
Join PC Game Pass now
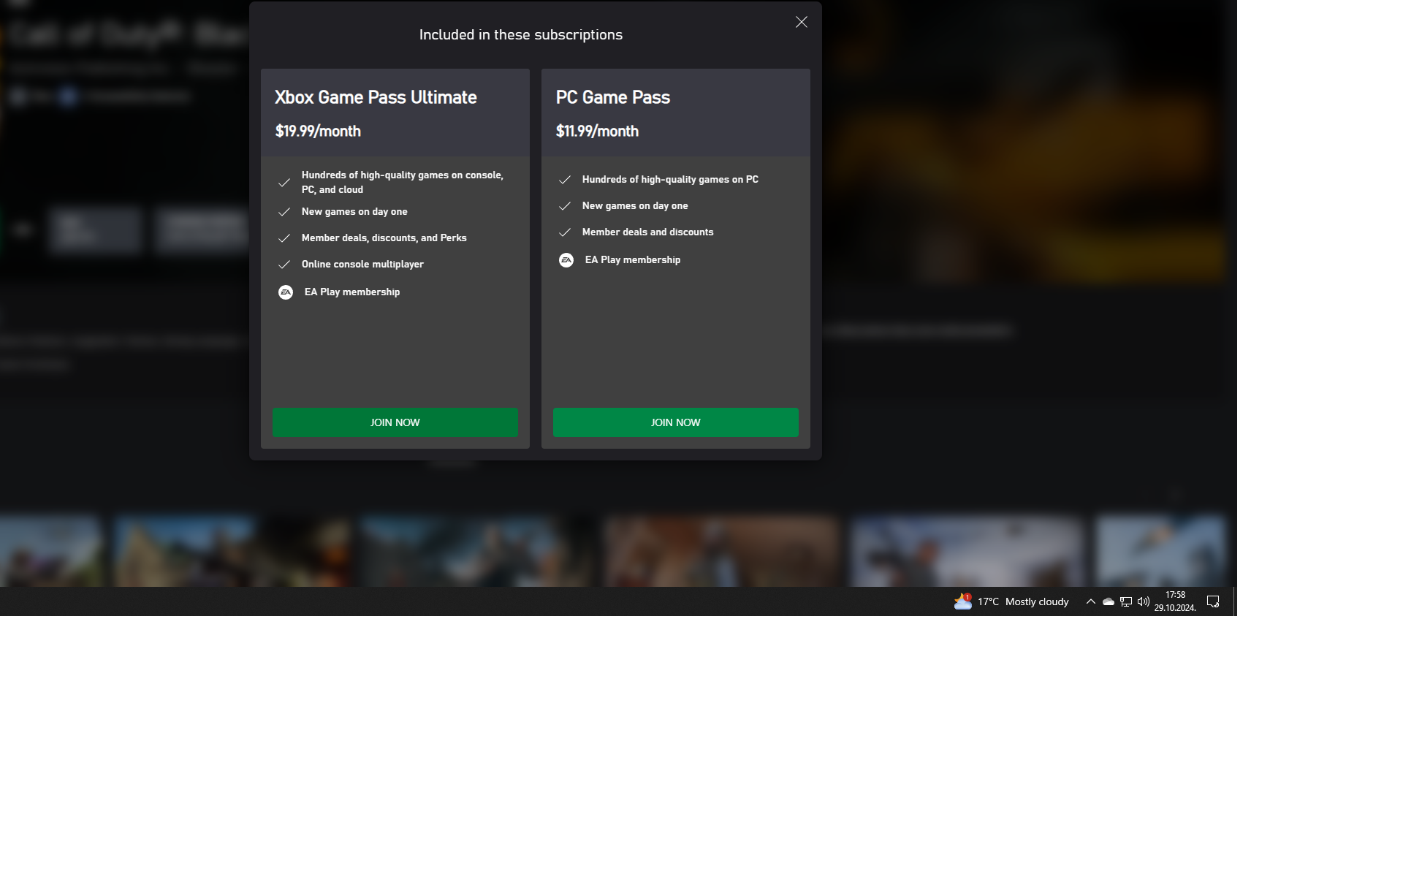click(676, 422)
